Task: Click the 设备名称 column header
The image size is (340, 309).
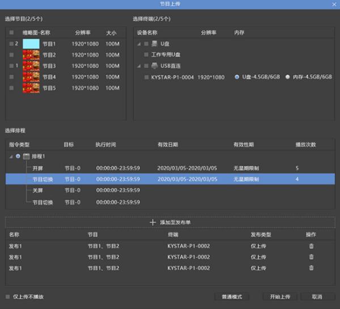Action: (147, 33)
